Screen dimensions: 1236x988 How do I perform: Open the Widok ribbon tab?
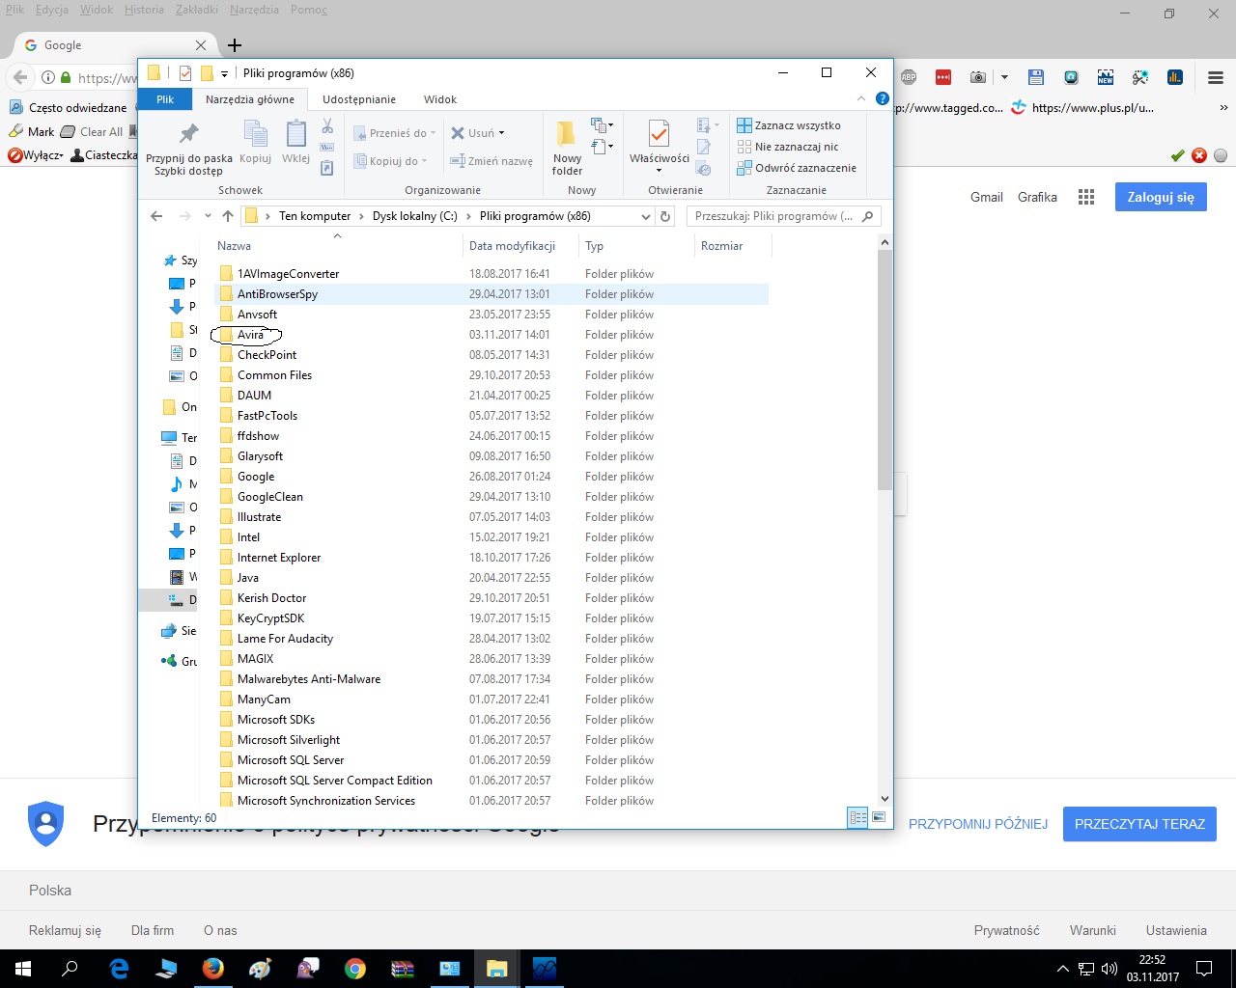[439, 99]
